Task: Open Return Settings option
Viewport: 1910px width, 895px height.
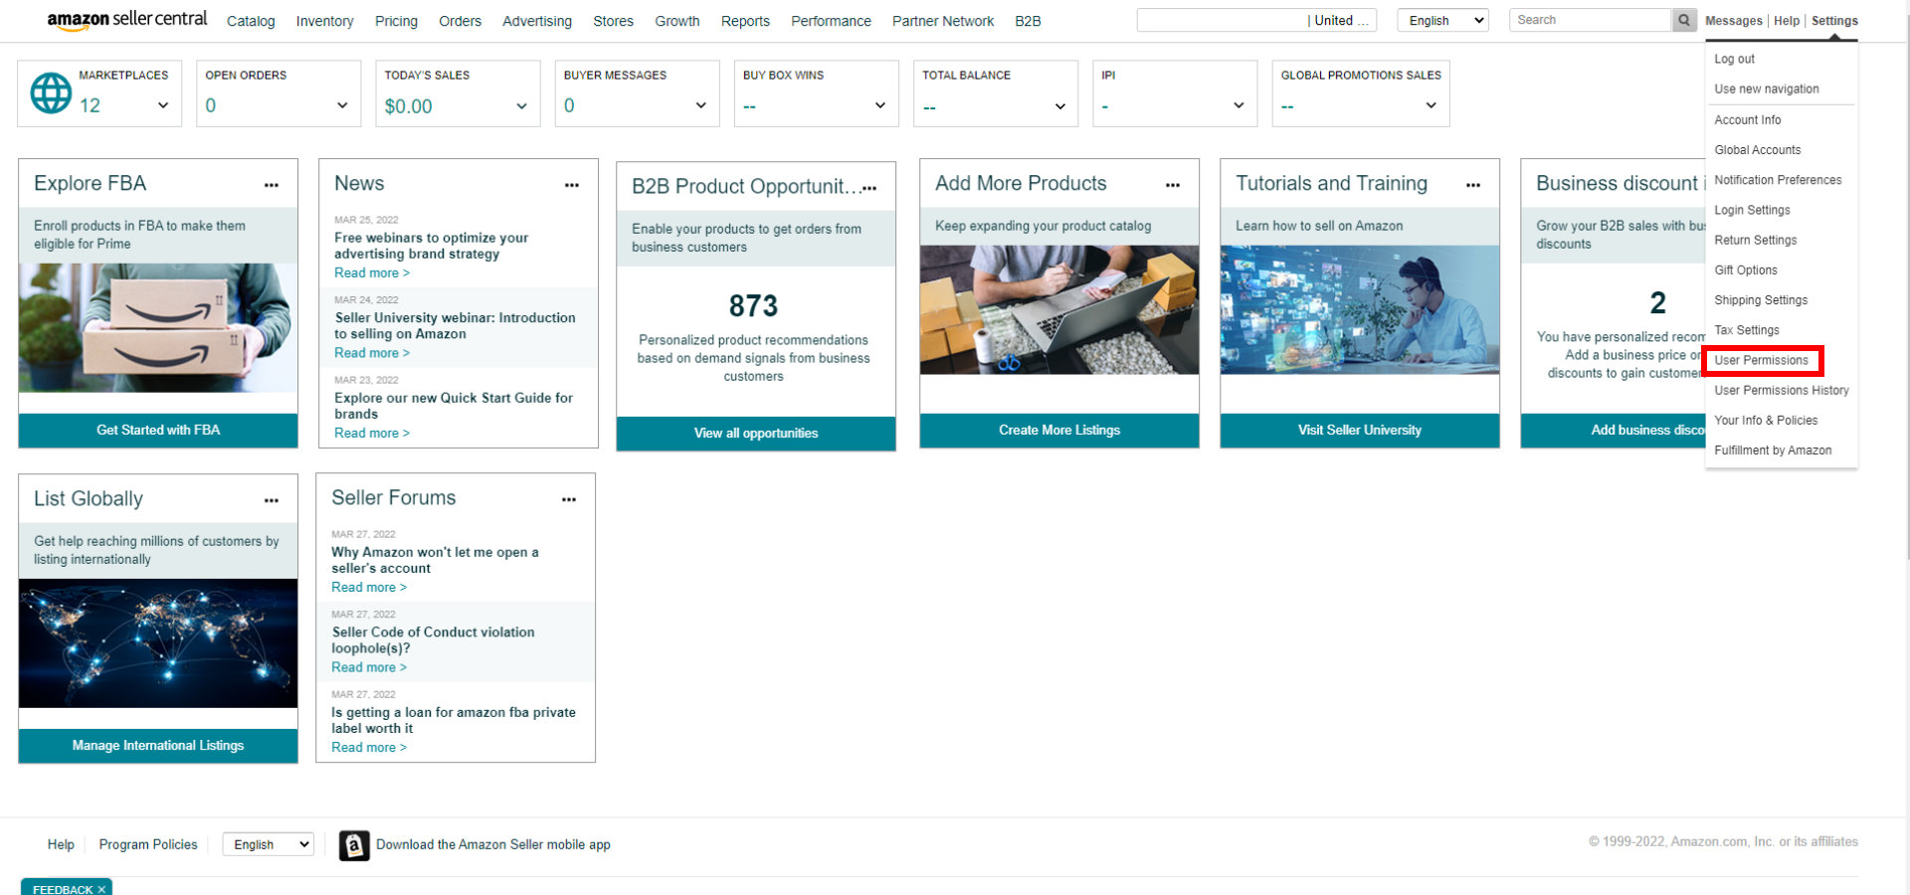Action: (x=1755, y=240)
